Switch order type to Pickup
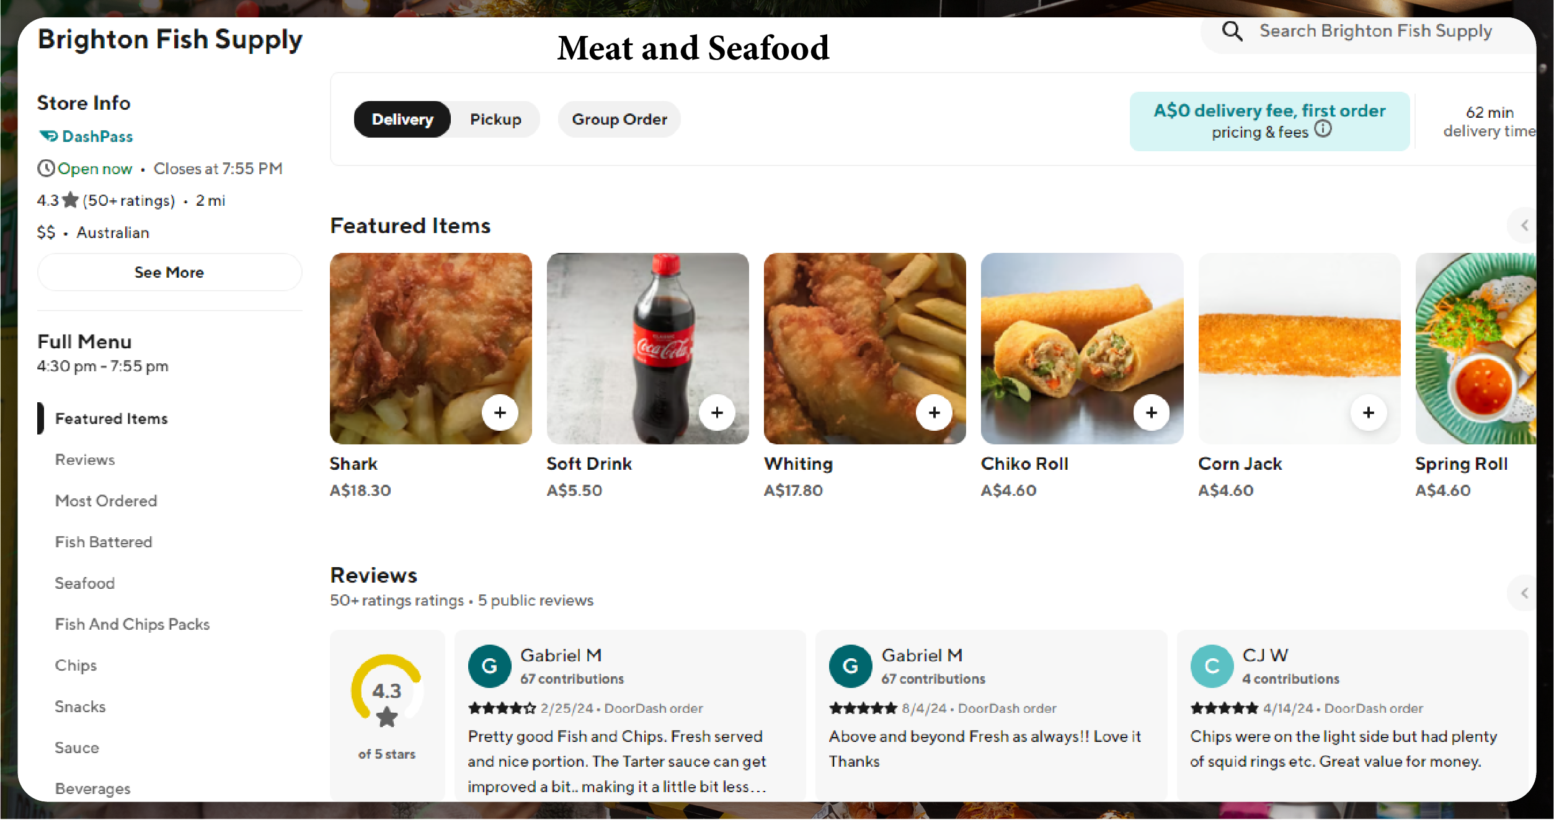This screenshot has width=1554, height=820. tap(495, 119)
